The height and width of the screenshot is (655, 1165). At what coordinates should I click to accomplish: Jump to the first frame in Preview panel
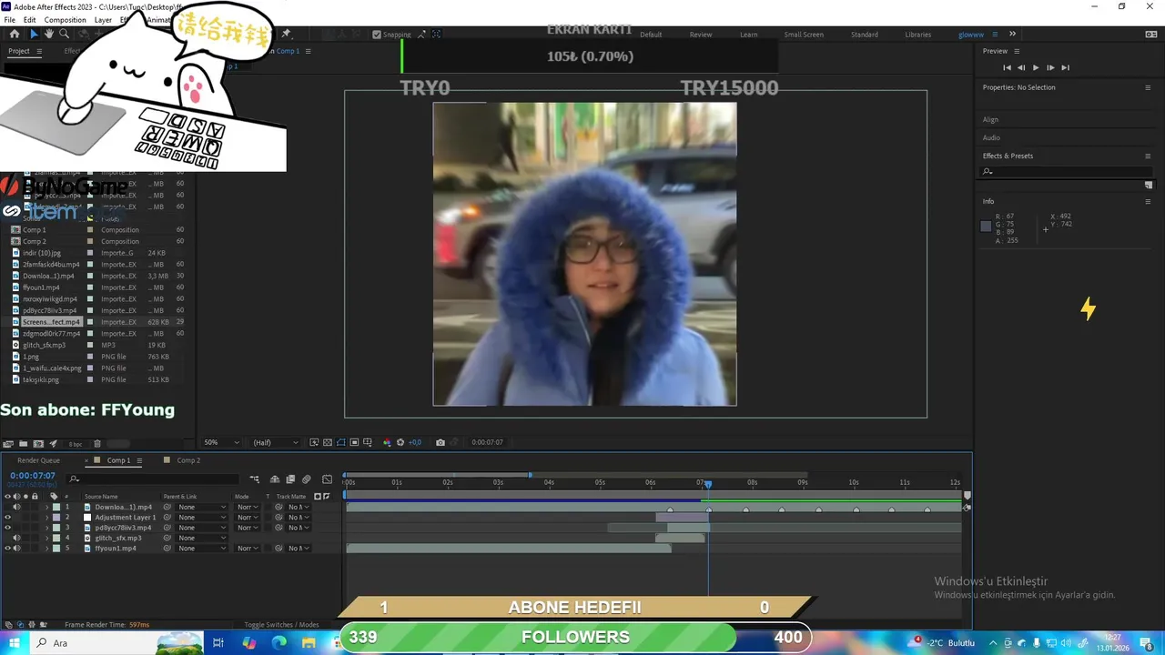(1007, 67)
